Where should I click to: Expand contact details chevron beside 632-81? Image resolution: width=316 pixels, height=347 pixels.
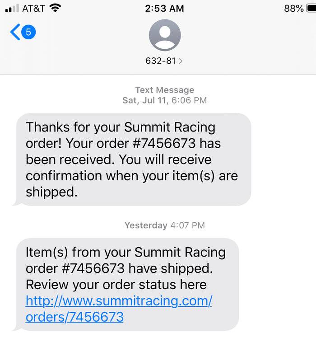coord(181,61)
